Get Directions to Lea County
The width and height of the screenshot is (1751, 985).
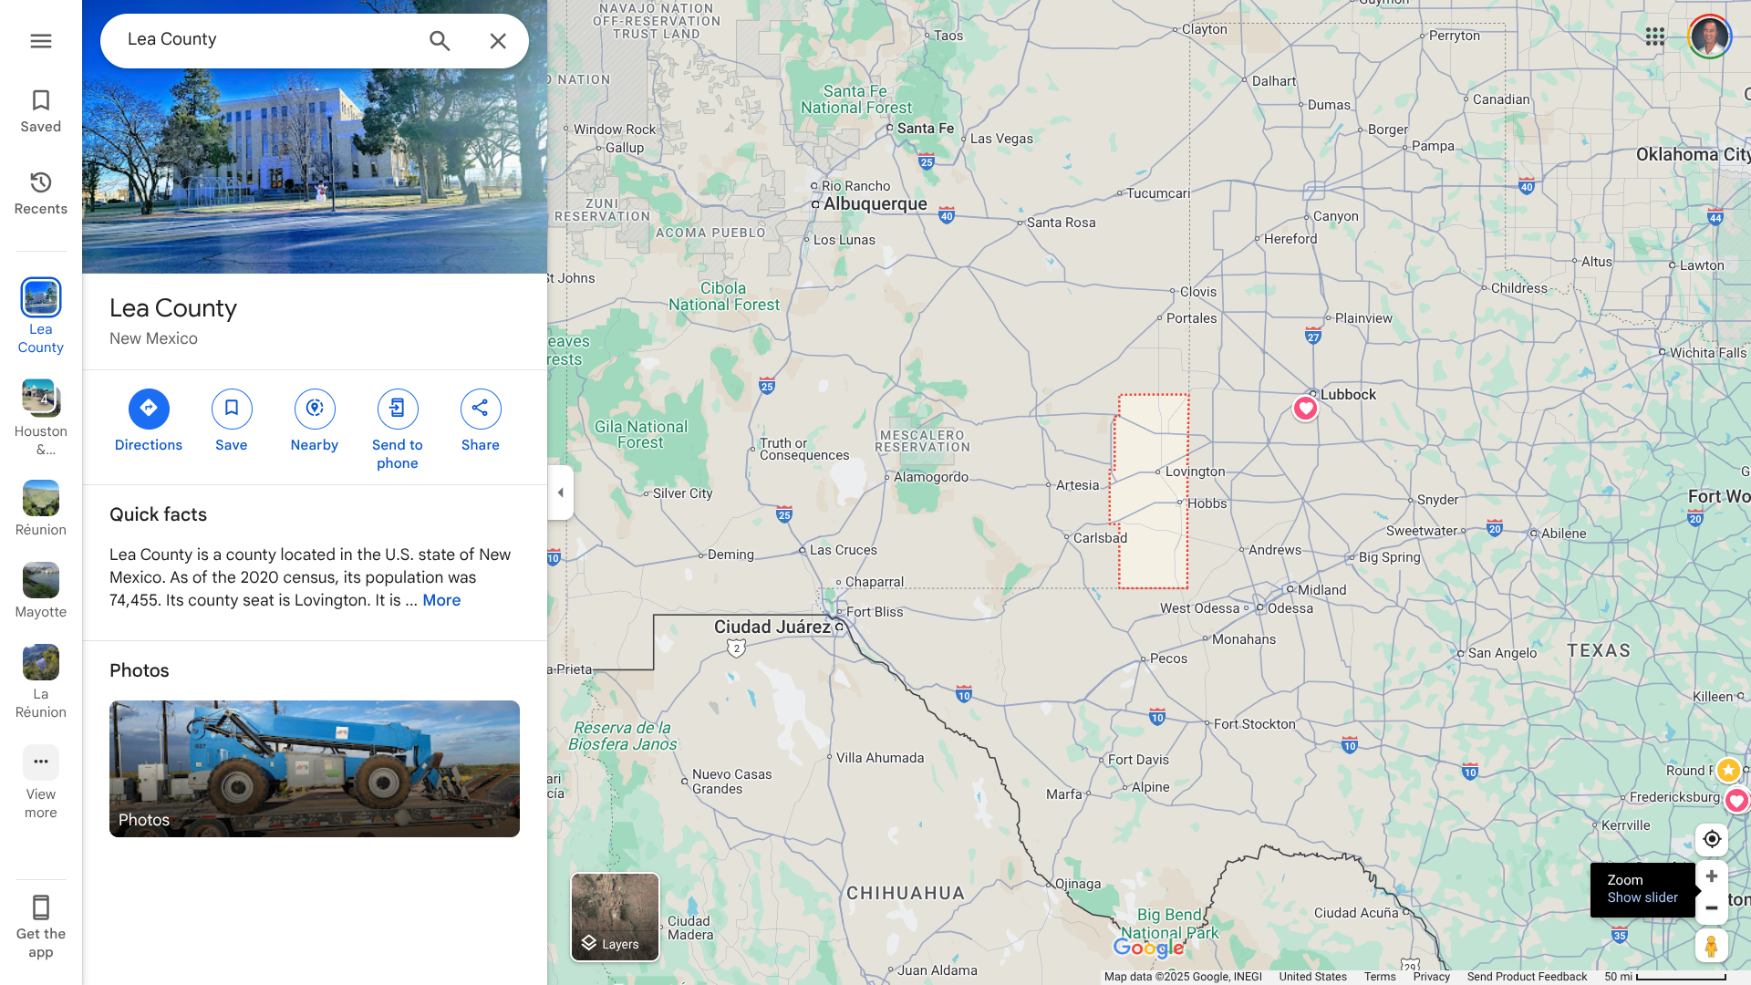point(149,421)
